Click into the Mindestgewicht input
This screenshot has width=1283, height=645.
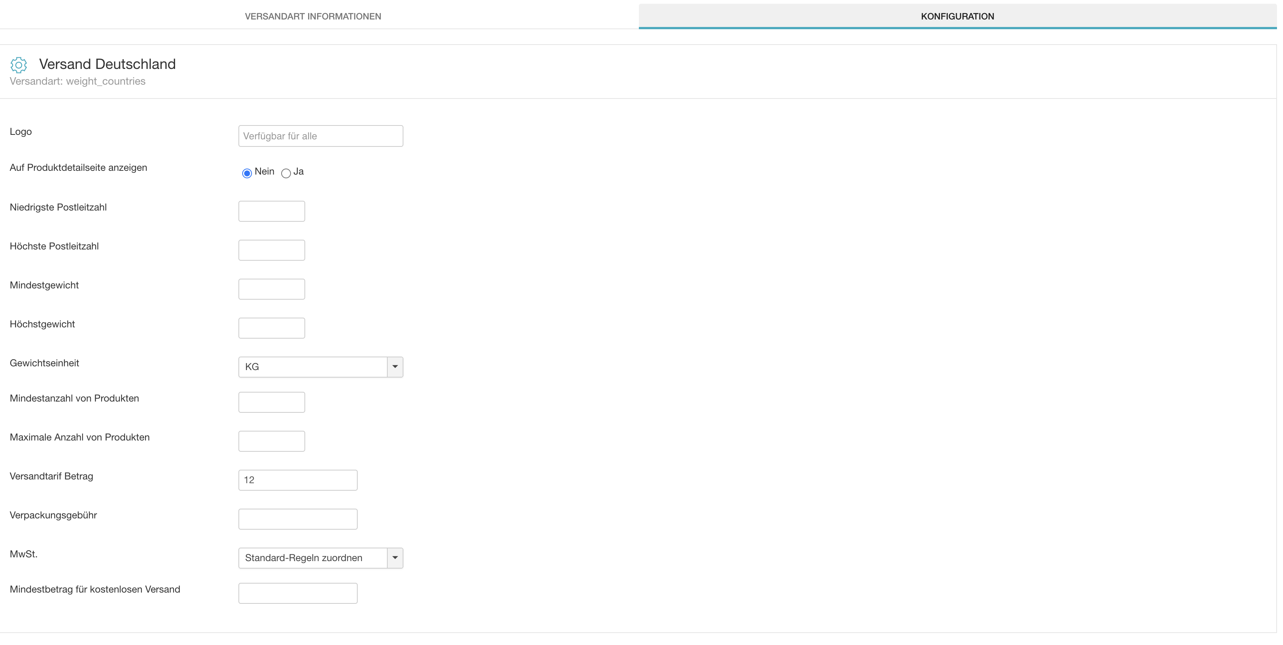point(271,289)
